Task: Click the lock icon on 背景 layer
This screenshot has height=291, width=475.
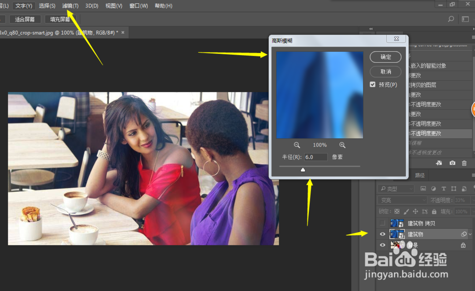Action: [x=463, y=245]
